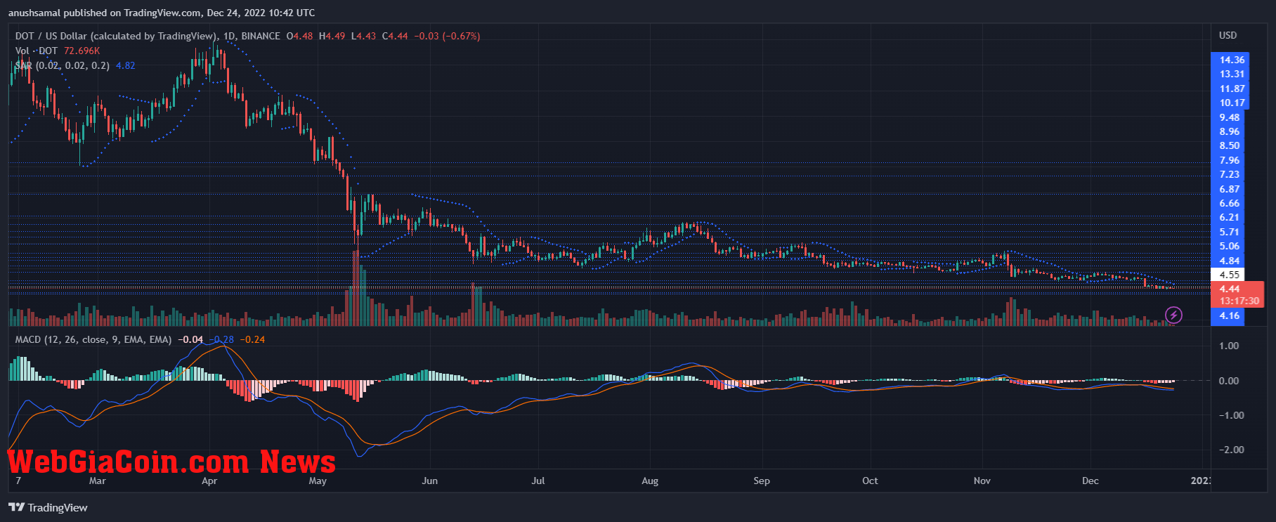Click the 5.71 price level label
Screen dimensions: 1276x522
(x=1229, y=232)
